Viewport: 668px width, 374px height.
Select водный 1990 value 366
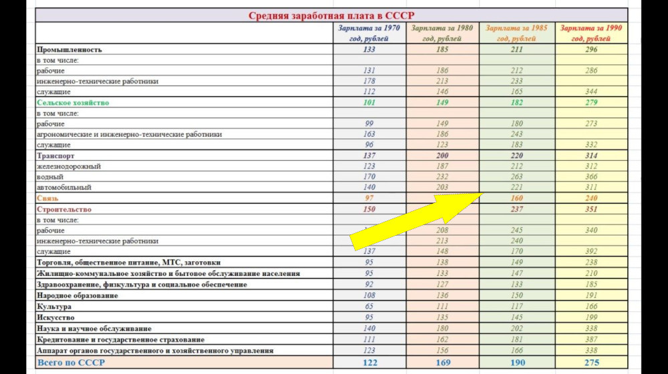[591, 177]
